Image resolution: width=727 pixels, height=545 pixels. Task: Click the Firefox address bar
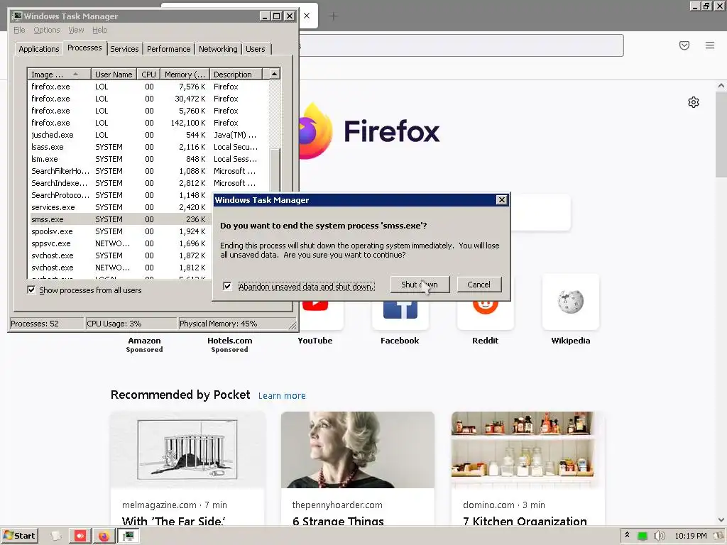[461, 45]
